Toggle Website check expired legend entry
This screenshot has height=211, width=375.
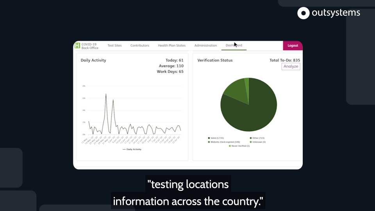tap(224, 142)
